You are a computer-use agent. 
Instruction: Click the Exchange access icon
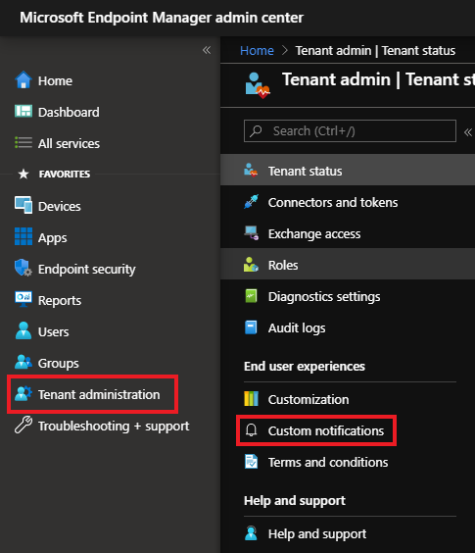(252, 233)
